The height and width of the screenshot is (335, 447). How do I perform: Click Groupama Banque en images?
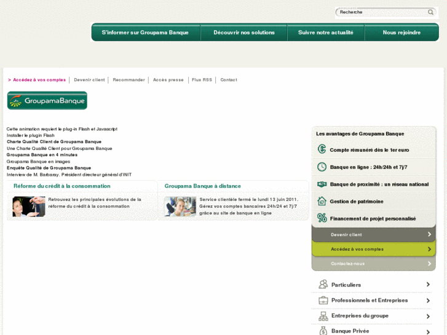(x=38, y=162)
